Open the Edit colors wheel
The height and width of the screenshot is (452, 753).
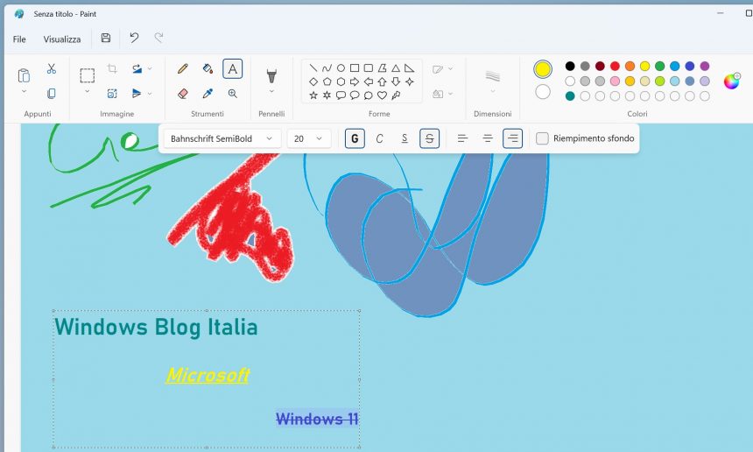tap(732, 81)
